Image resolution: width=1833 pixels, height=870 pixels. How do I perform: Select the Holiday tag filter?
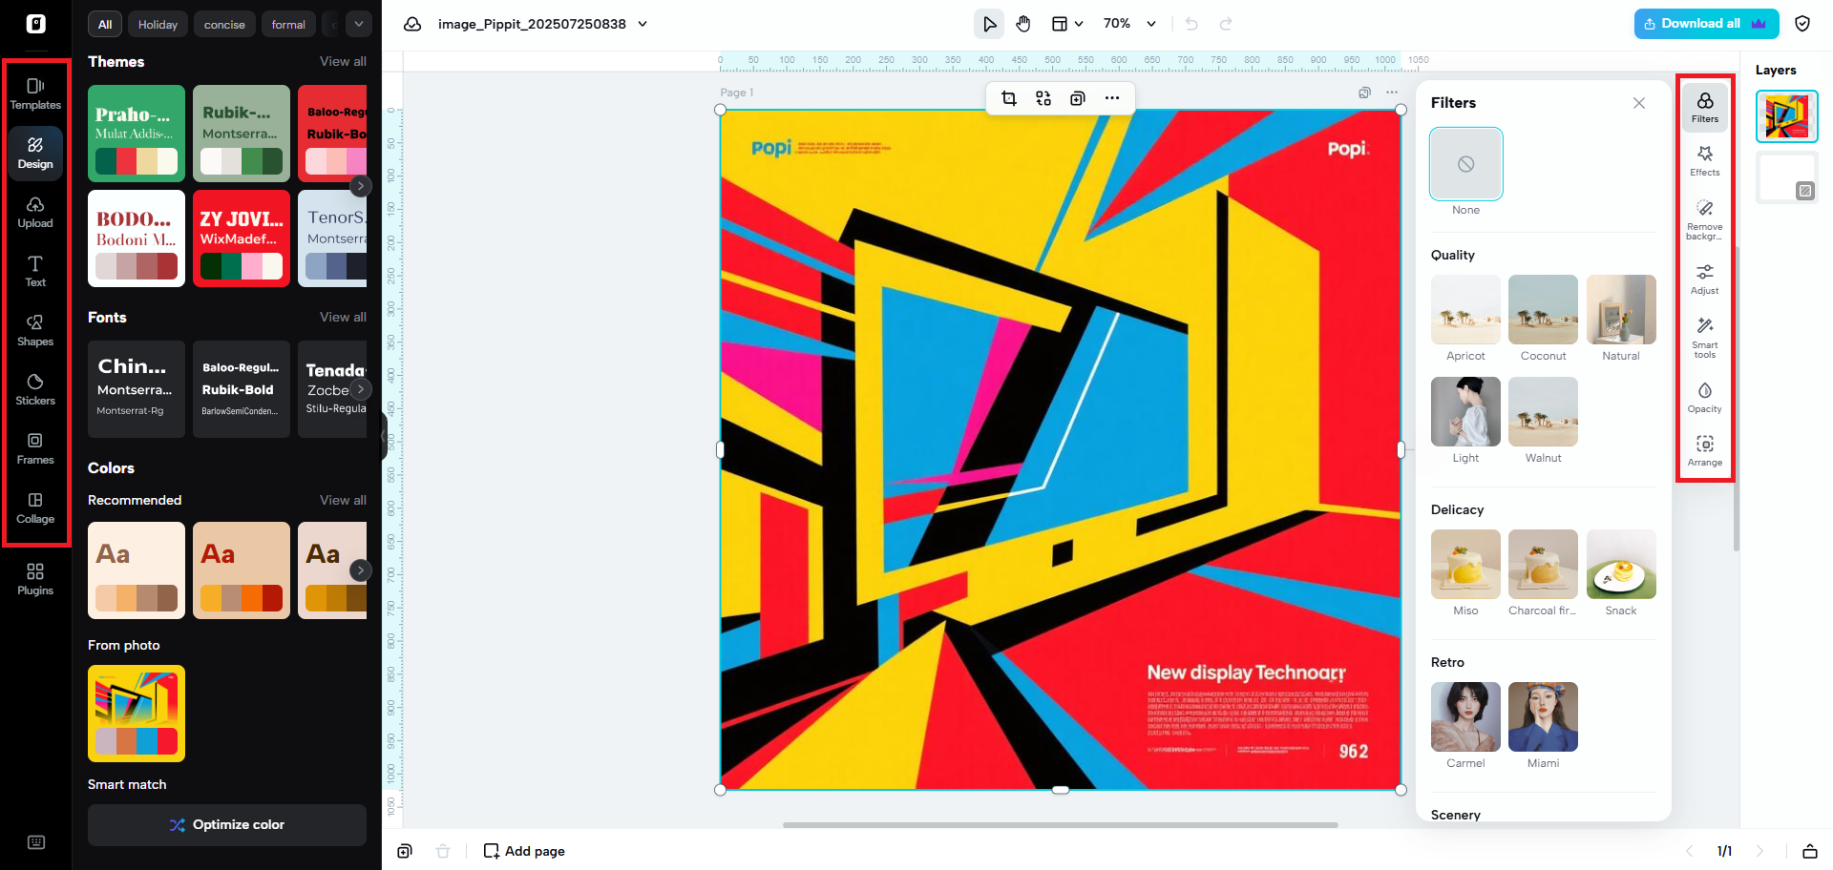158,24
